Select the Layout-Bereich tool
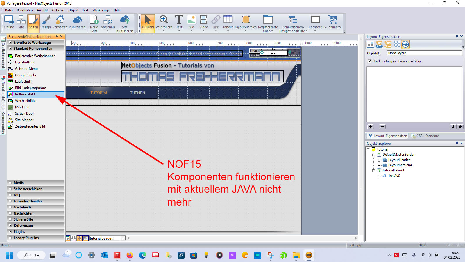The width and height of the screenshot is (465, 262). click(246, 24)
